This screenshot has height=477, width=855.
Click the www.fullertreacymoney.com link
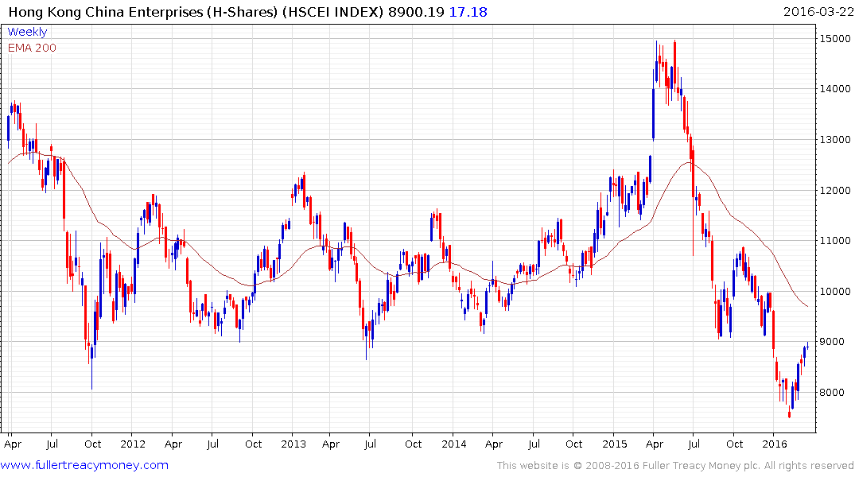coord(85,465)
